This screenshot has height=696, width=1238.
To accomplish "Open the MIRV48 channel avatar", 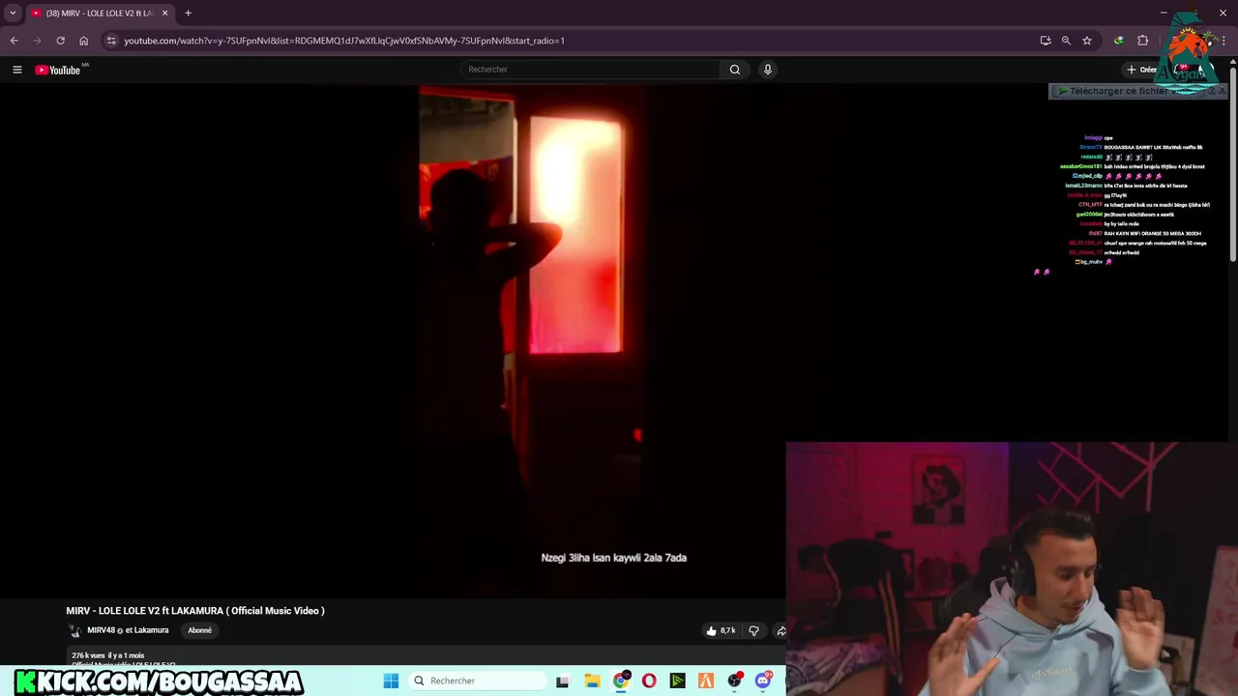I will (x=74, y=631).
